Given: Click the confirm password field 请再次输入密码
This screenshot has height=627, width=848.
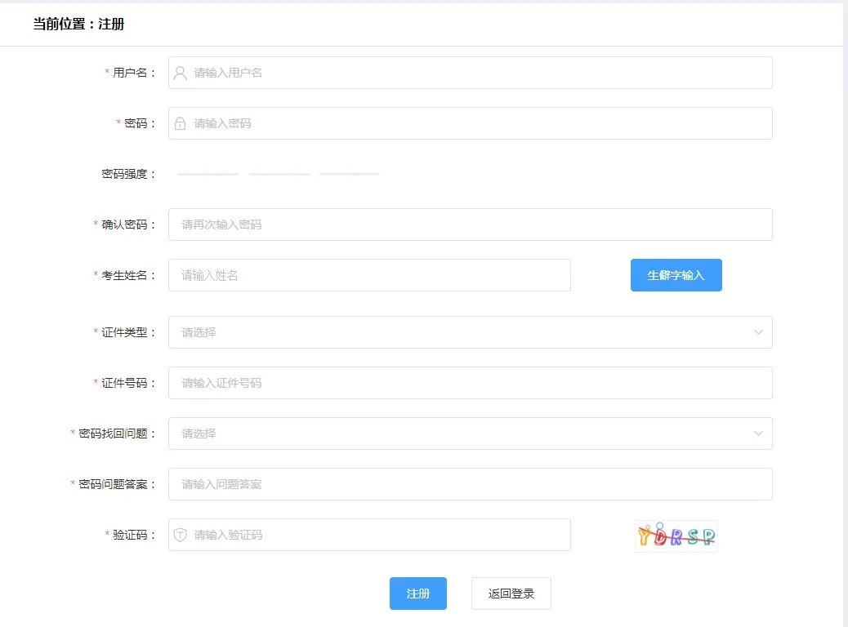Looking at the screenshot, I should tap(470, 225).
